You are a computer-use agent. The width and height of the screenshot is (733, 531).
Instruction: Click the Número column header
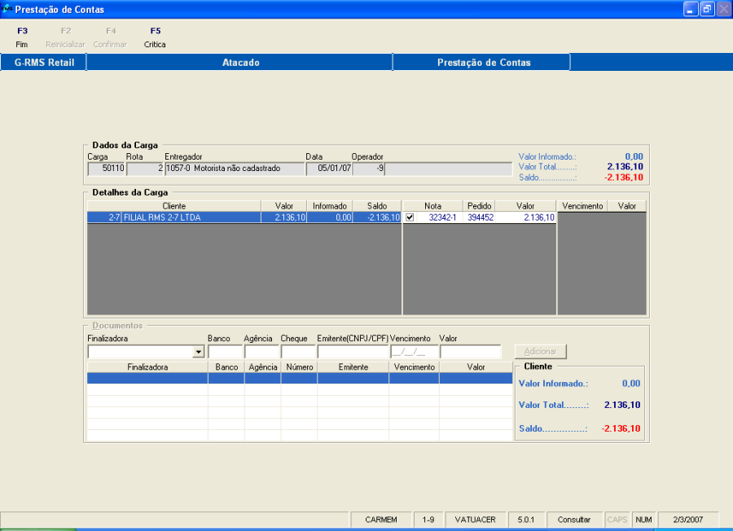coord(299,367)
